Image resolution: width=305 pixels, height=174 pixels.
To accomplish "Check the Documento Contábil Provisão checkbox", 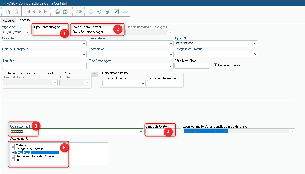I will 13,156.
